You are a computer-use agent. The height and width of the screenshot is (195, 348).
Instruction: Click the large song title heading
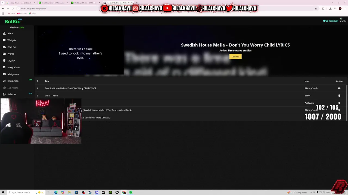pos(235,45)
